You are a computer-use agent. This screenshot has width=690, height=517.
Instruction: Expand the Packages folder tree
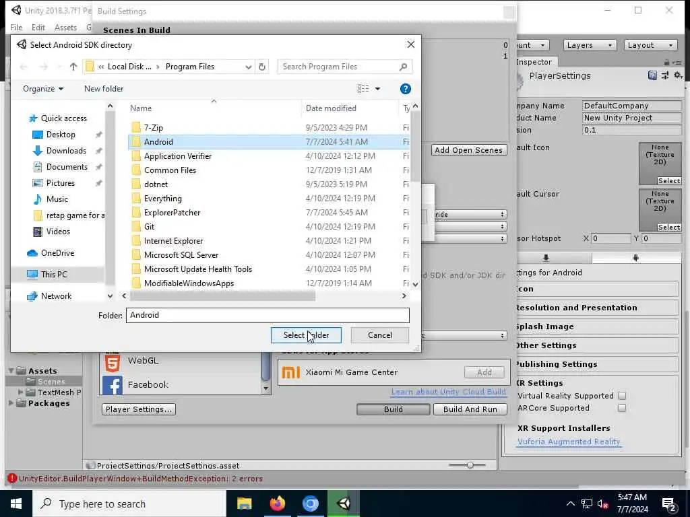pos(11,403)
